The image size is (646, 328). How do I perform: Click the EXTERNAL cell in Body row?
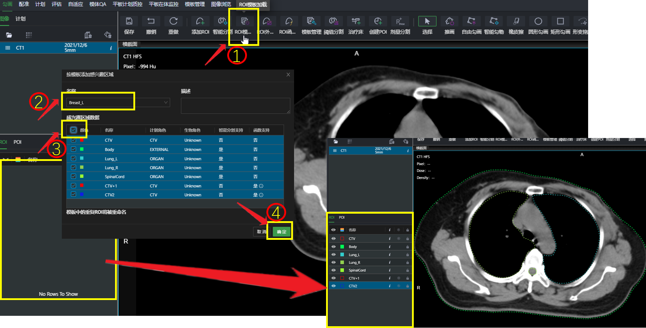159,149
